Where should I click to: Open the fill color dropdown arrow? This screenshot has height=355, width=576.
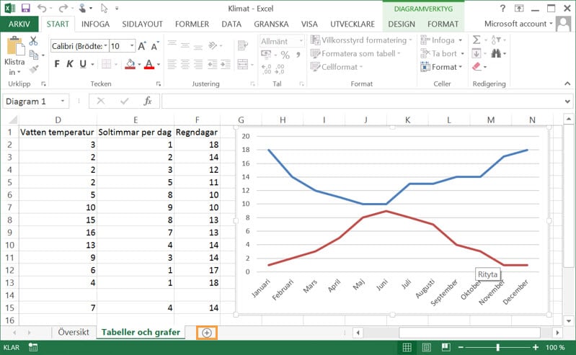point(139,65)
